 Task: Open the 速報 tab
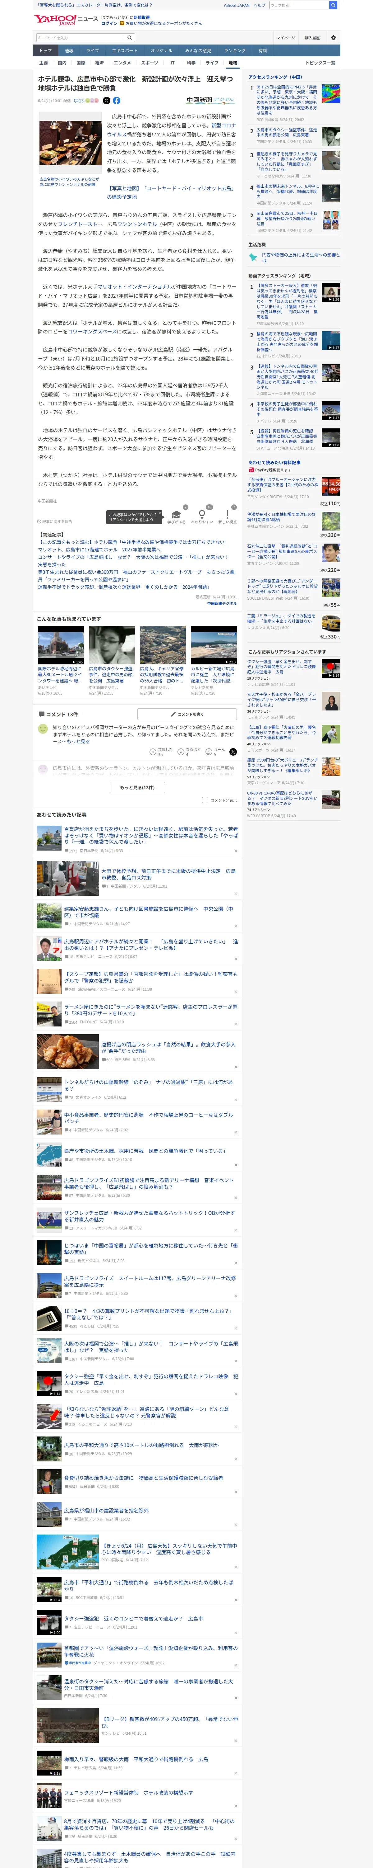click(69, 51)
